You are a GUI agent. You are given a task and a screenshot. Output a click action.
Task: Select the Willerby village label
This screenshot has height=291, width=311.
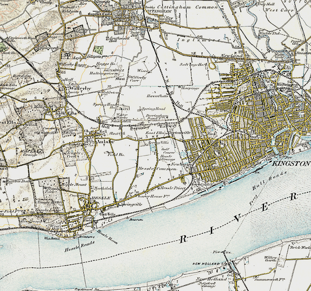(80, 88)
